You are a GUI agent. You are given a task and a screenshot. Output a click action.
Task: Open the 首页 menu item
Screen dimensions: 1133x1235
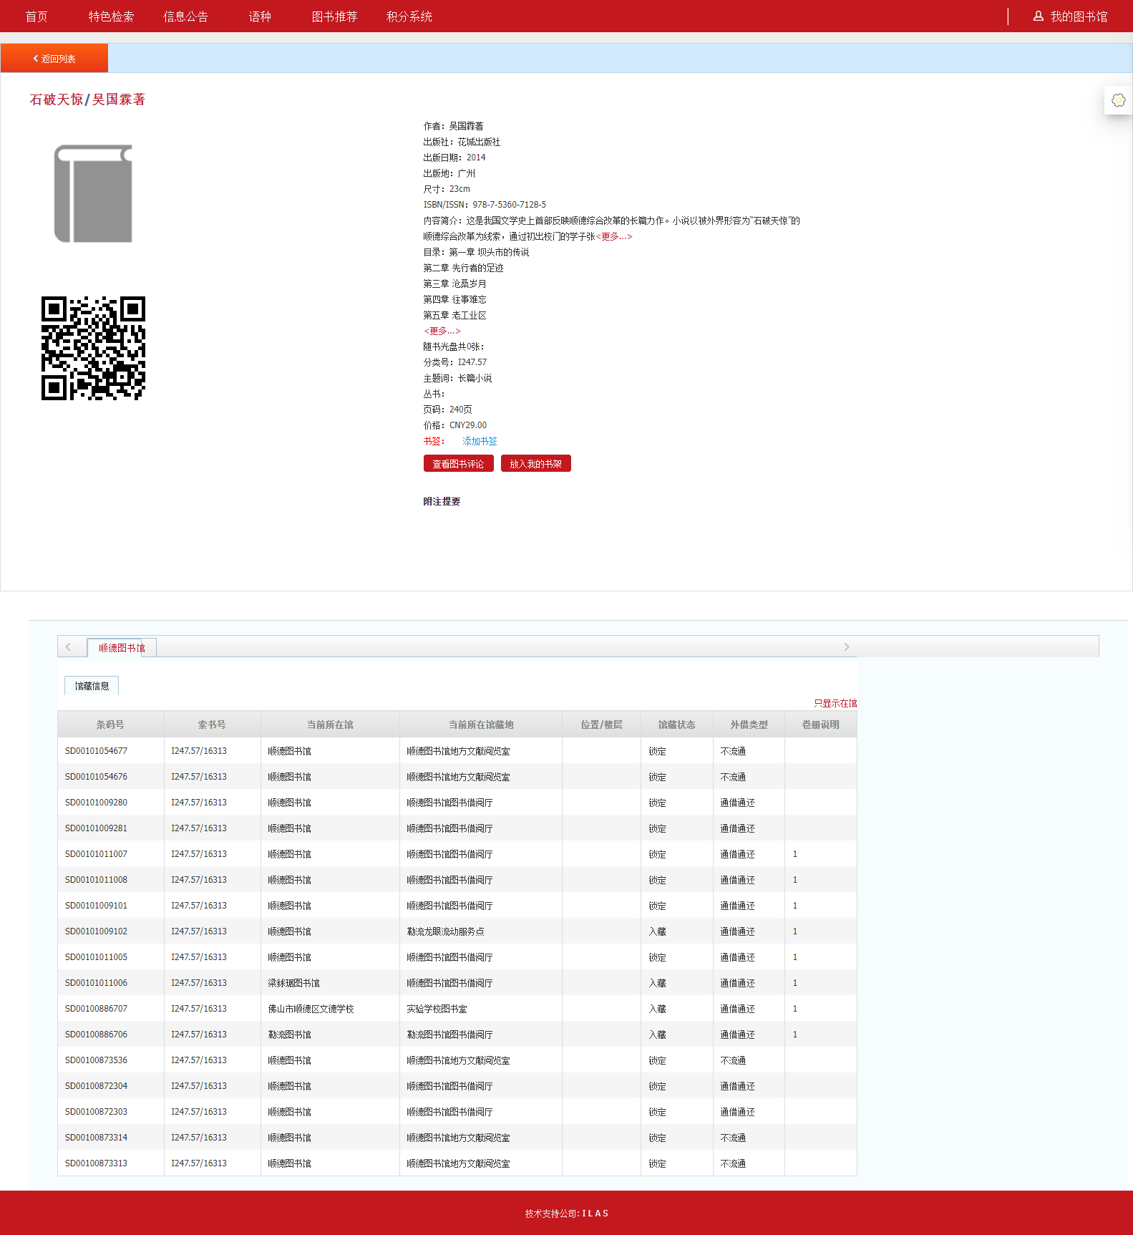pyautogui.click(x=37, y=16)
